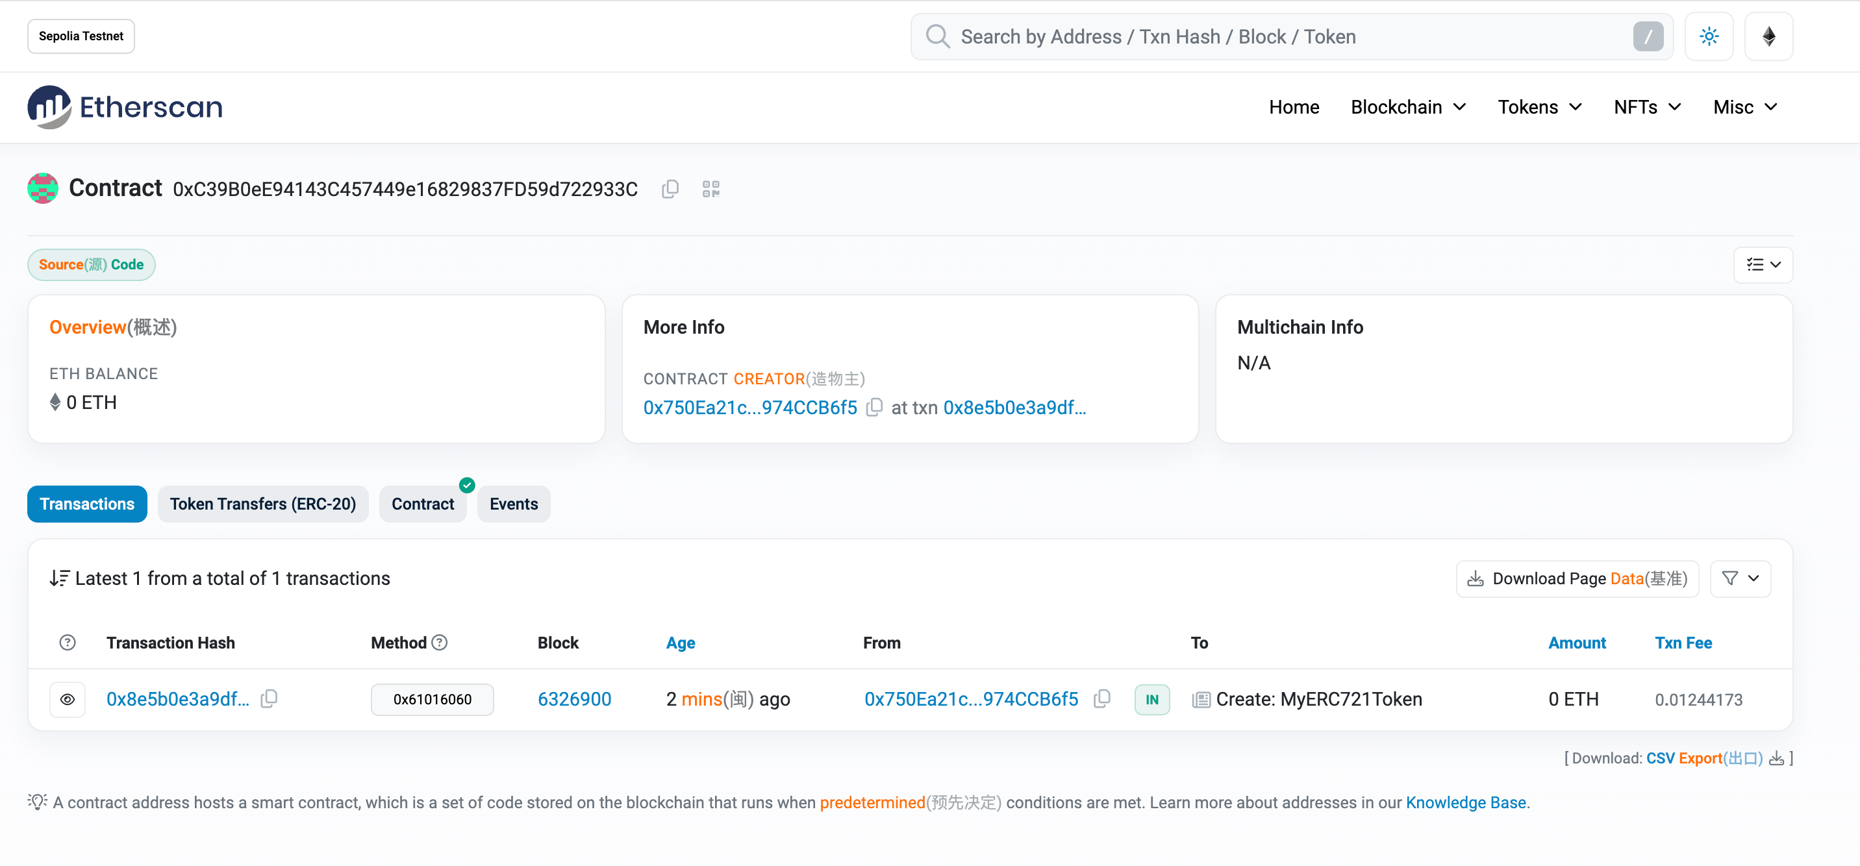
Task: Click the contract file icon before Create: MyERC721Token
Action: [1201, 699]
